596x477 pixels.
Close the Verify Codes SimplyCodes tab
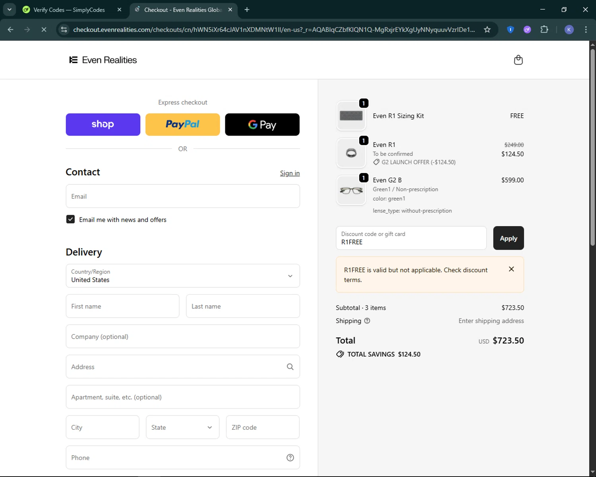pyautogui.click(x=119, y=10)
